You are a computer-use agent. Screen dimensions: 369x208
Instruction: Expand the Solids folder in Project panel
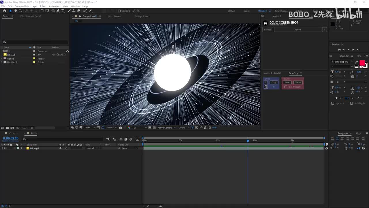2,59
